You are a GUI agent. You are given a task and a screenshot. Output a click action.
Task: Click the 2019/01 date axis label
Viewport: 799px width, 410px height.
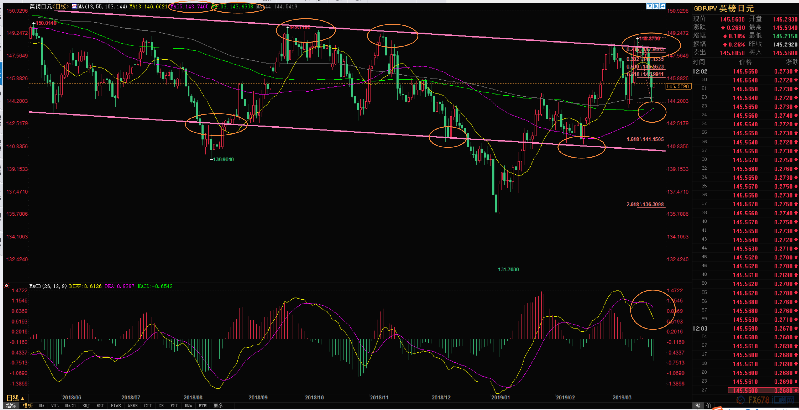coord(501,397)
